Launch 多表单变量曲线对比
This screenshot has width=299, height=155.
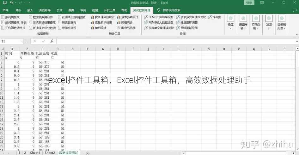pyautogui.click(x=159, y=28)
